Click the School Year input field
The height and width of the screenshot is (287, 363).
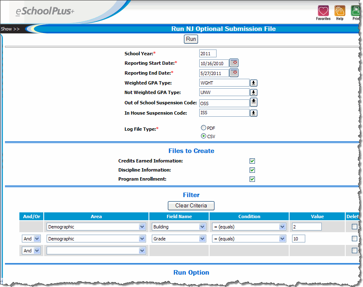(207, 54)
